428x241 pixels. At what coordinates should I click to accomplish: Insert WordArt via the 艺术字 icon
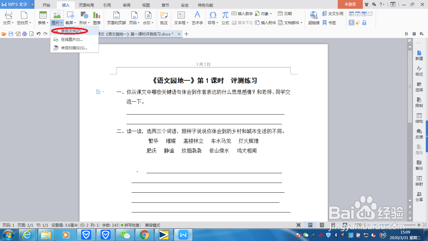click(x=197, y=17)
